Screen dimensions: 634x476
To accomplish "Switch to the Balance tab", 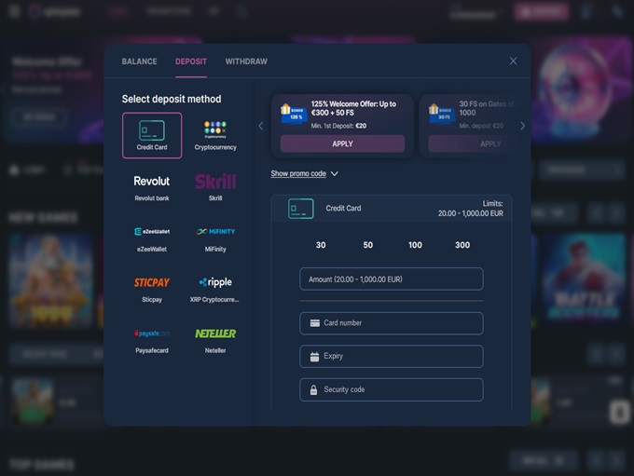I will (x=139, y=61).
